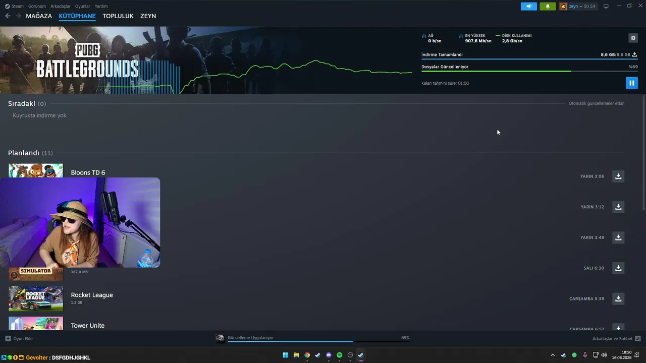This screenshot has width=646, height=363.
Task: Click the YARIN 3:06 schedule time
Action: (592, 176)
